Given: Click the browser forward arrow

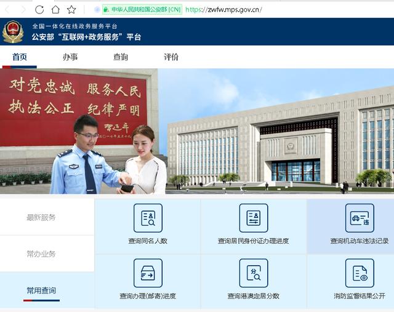Looking at the screenshot, I should 23,10.
